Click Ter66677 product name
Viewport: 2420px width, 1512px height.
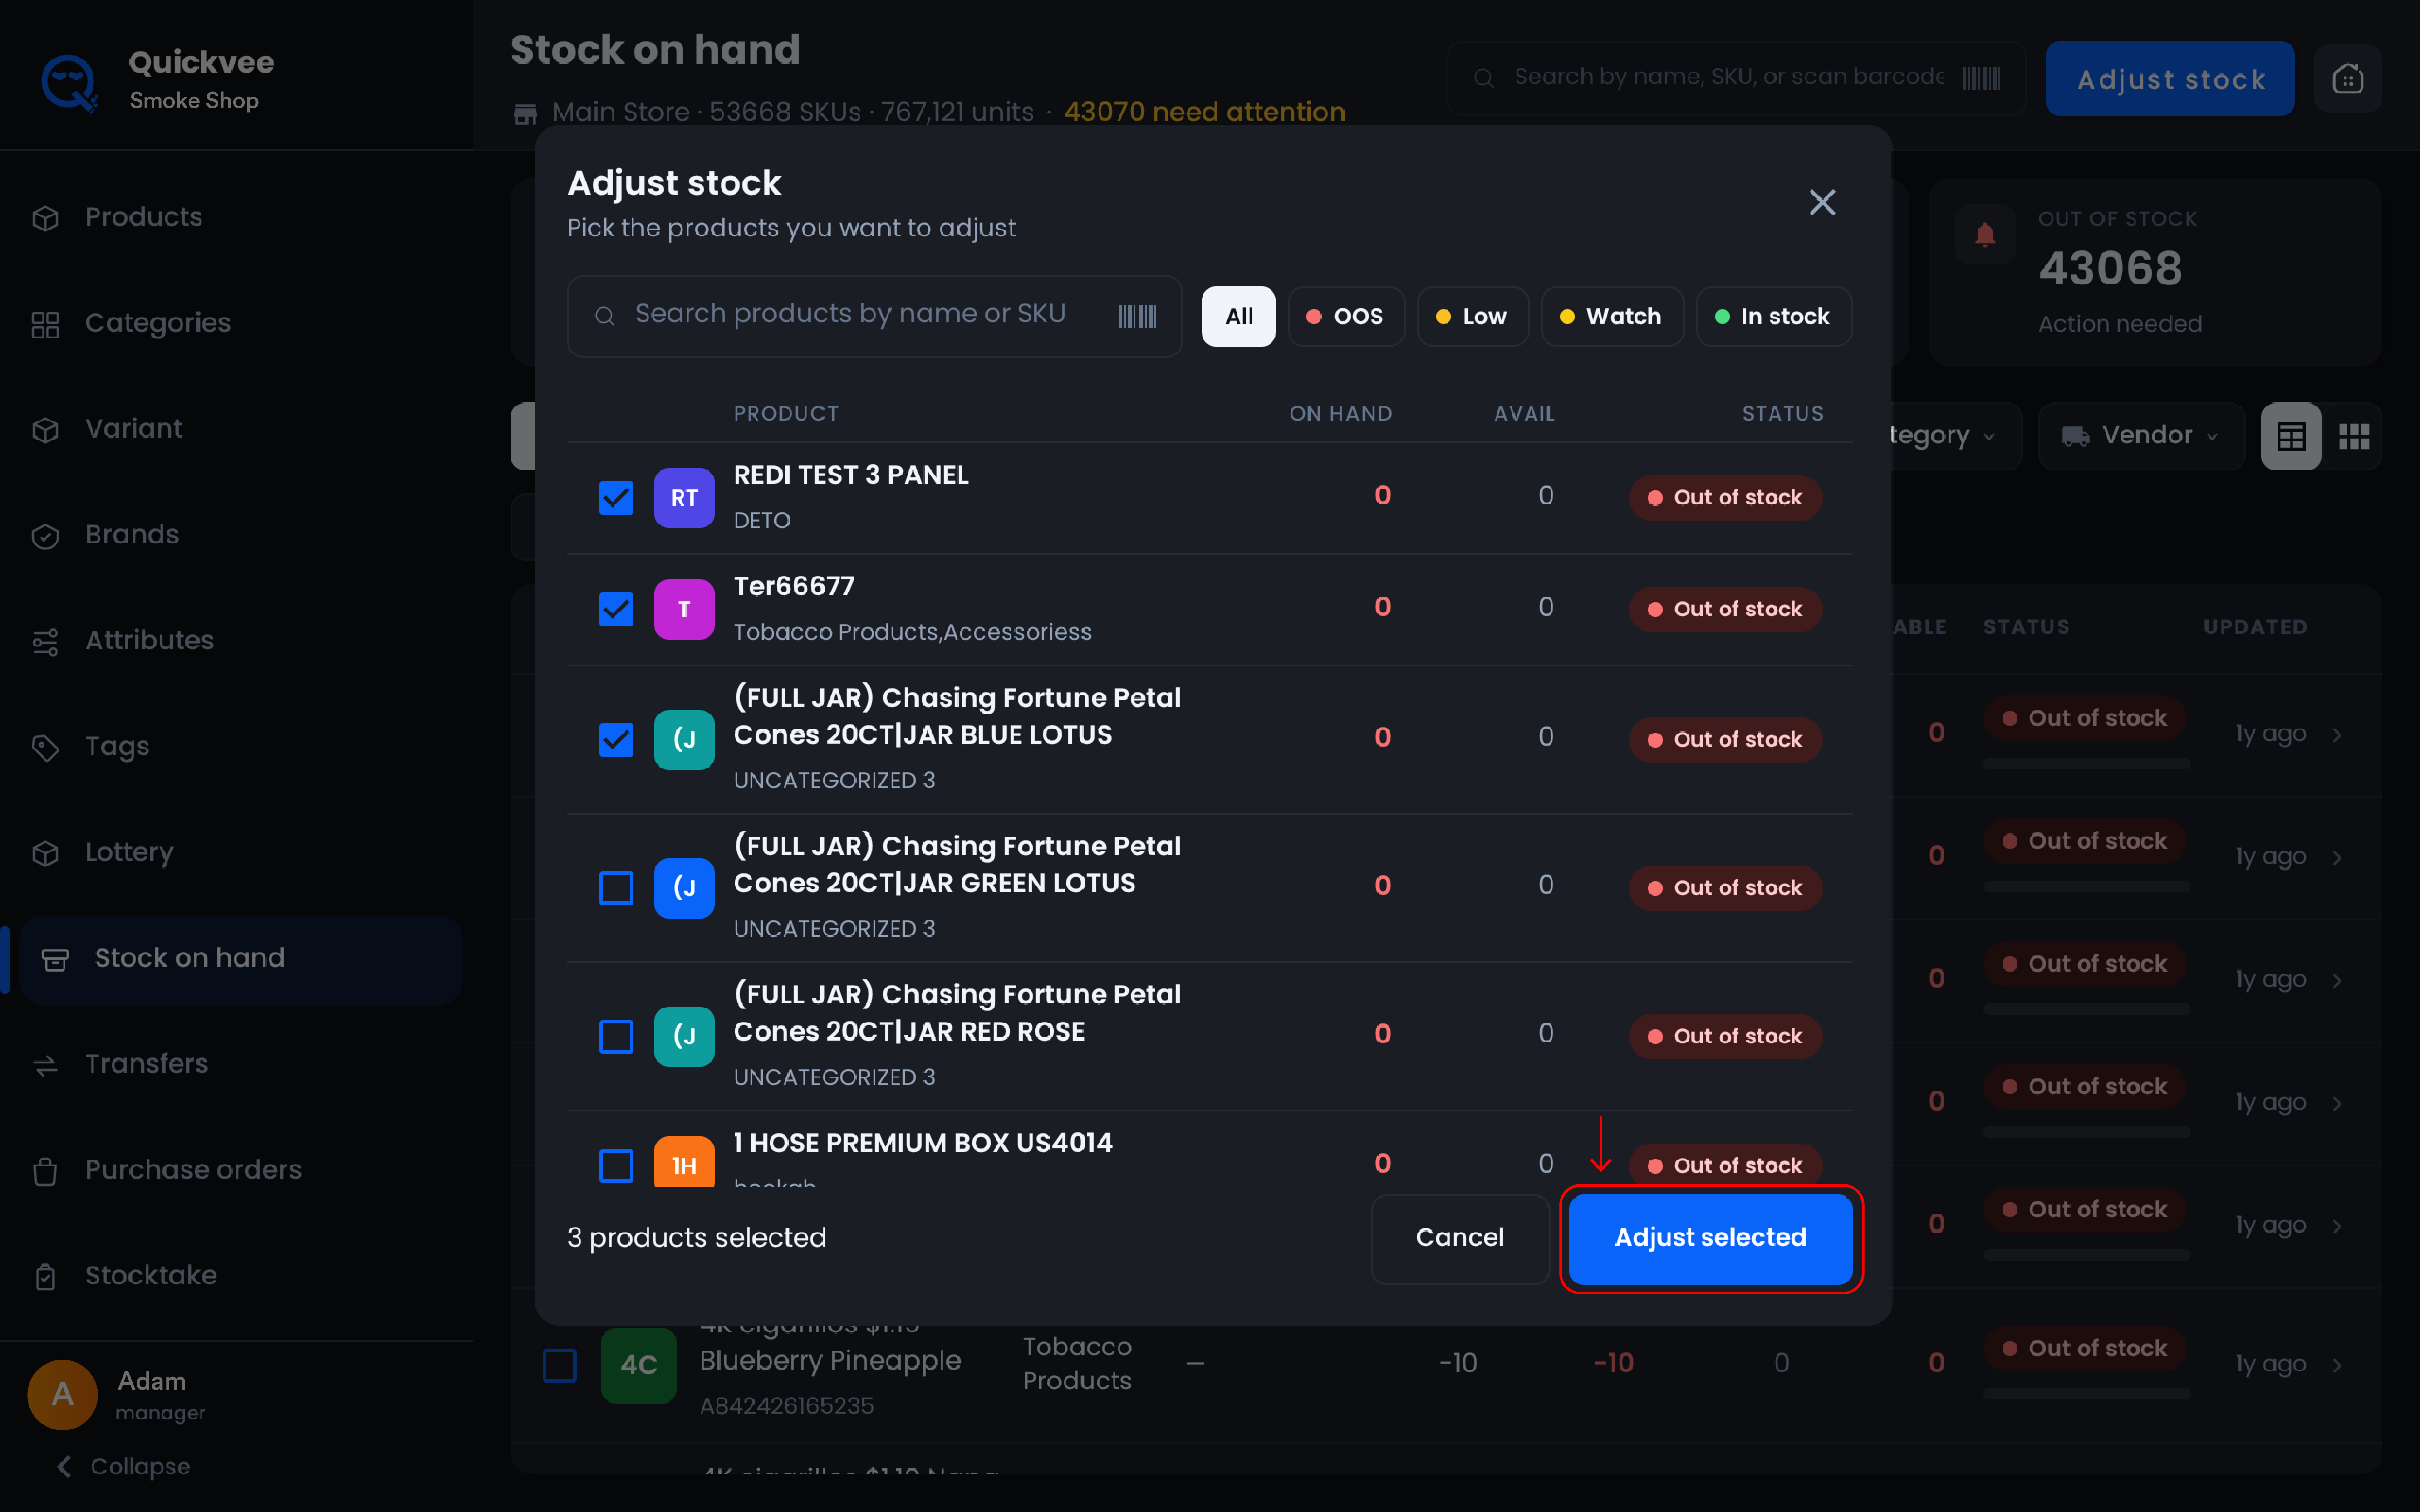click(x=794, y=586)
